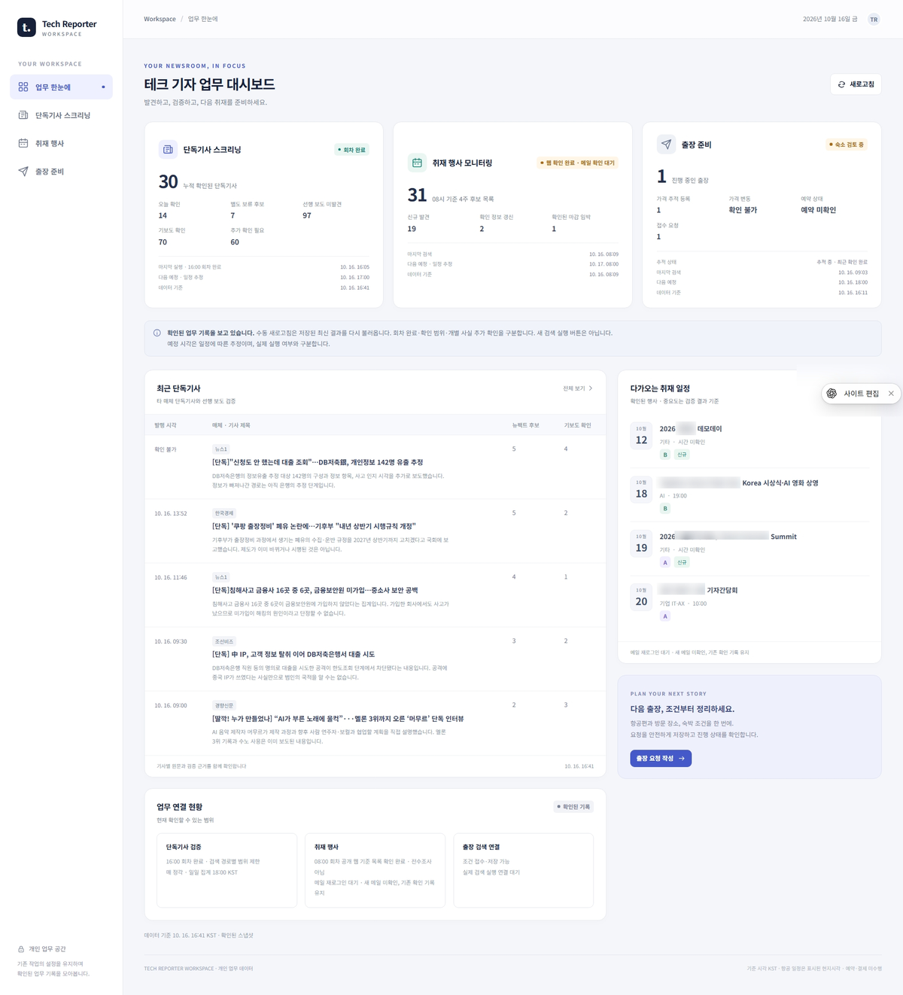Click the 출장 준비 card's paper plane icon
Image resolution: width=903 pixels, height=995 pixels.
pos(666,145)
